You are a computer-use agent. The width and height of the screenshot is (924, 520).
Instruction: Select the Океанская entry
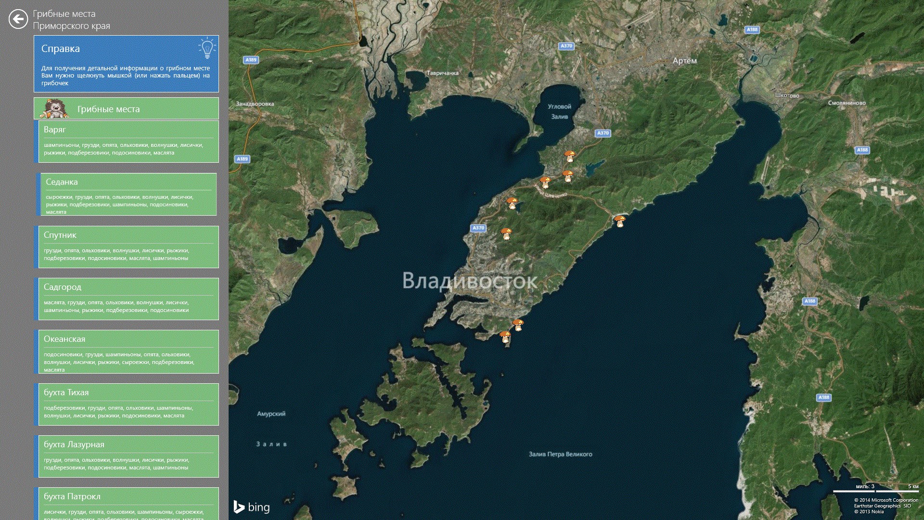(128, 351)
